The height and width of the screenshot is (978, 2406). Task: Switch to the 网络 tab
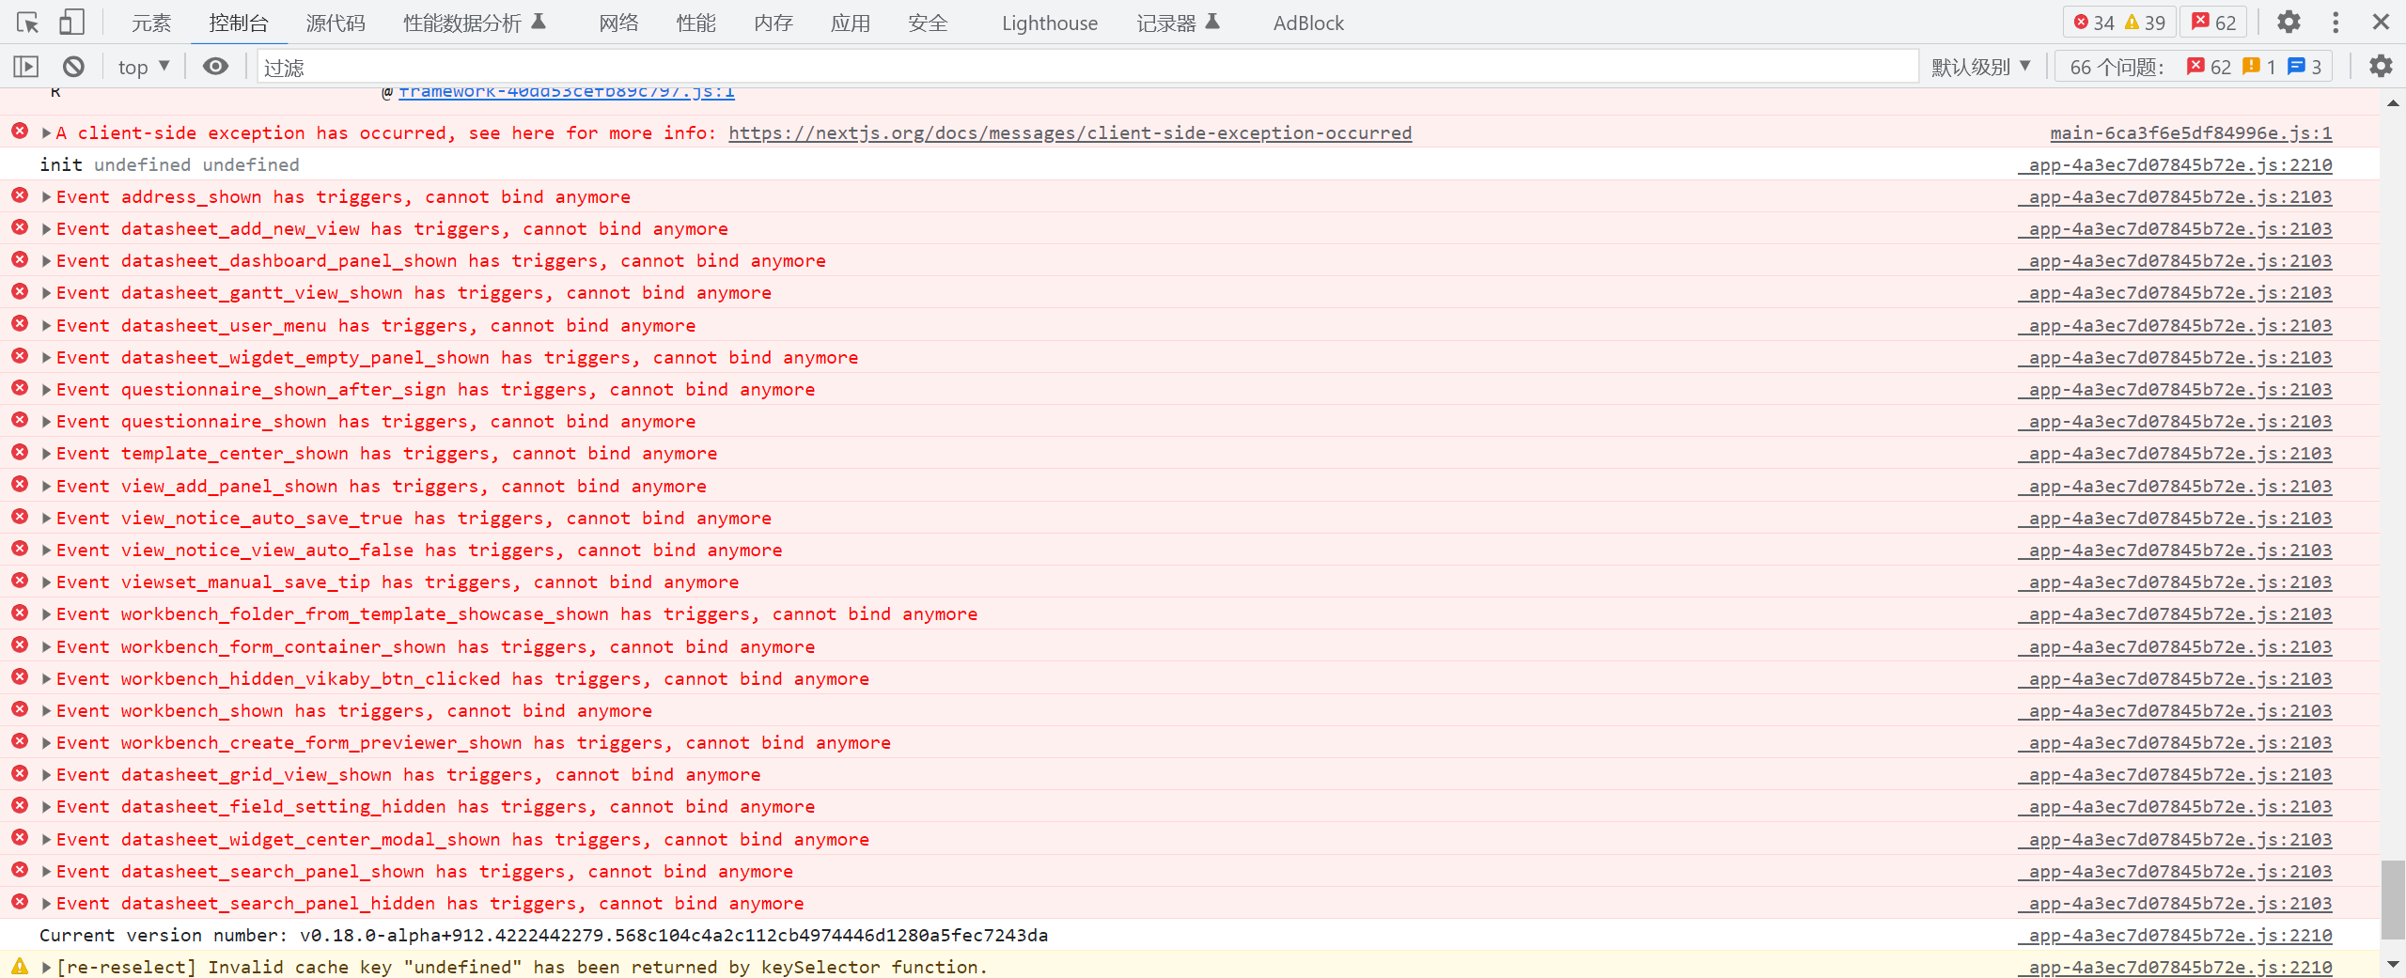[619, 23]
